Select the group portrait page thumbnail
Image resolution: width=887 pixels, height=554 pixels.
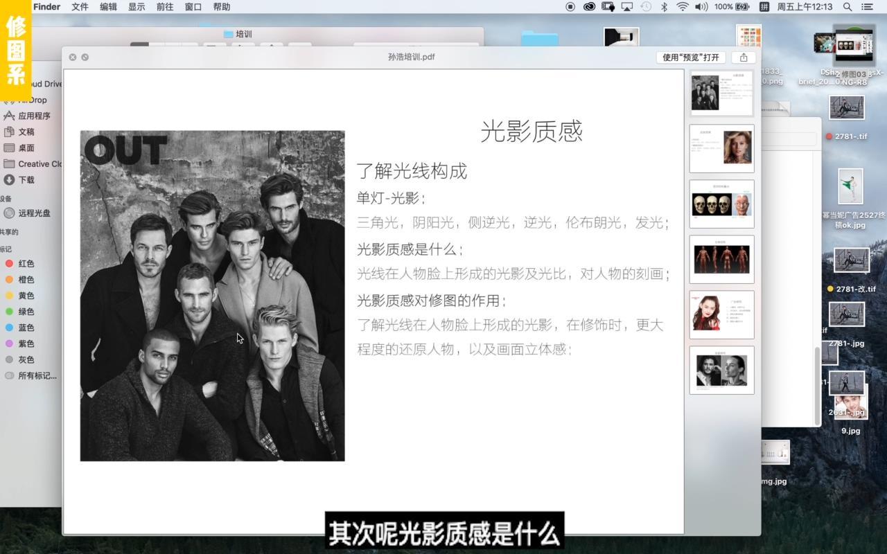coord(722,93)
